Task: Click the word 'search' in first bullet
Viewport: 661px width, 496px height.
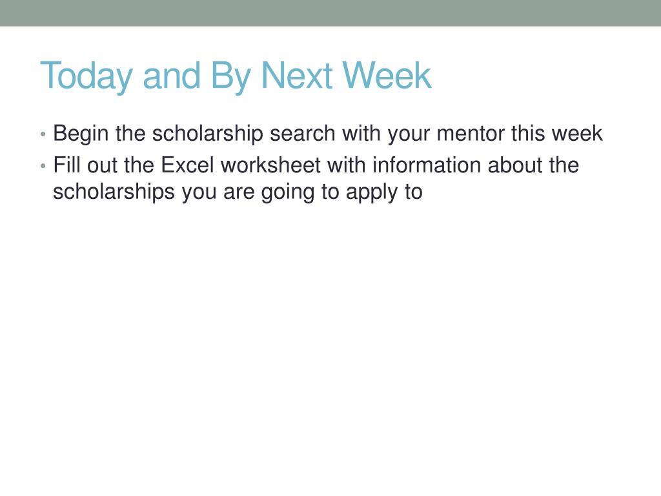Action: point(303,133)
